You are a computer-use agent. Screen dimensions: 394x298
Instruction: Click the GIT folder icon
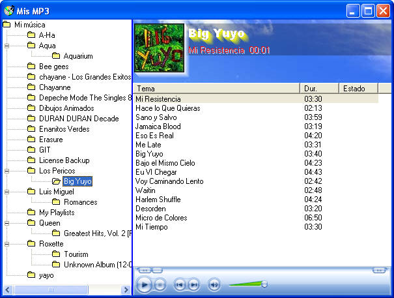31,150
